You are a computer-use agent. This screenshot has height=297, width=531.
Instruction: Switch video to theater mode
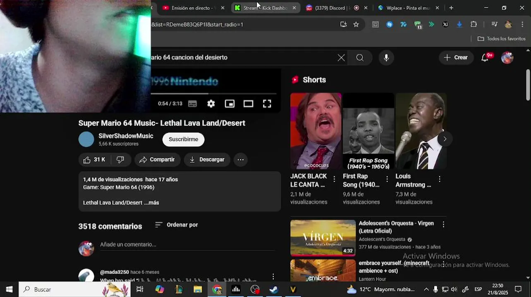pos(248,104)
